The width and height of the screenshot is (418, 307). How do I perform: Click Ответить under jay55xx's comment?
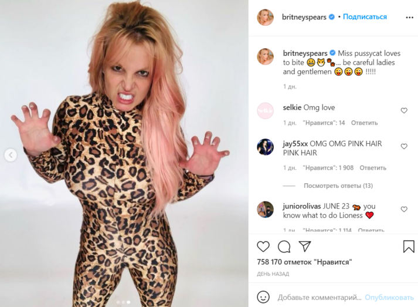pyautogui.click(x=373, y=168)
